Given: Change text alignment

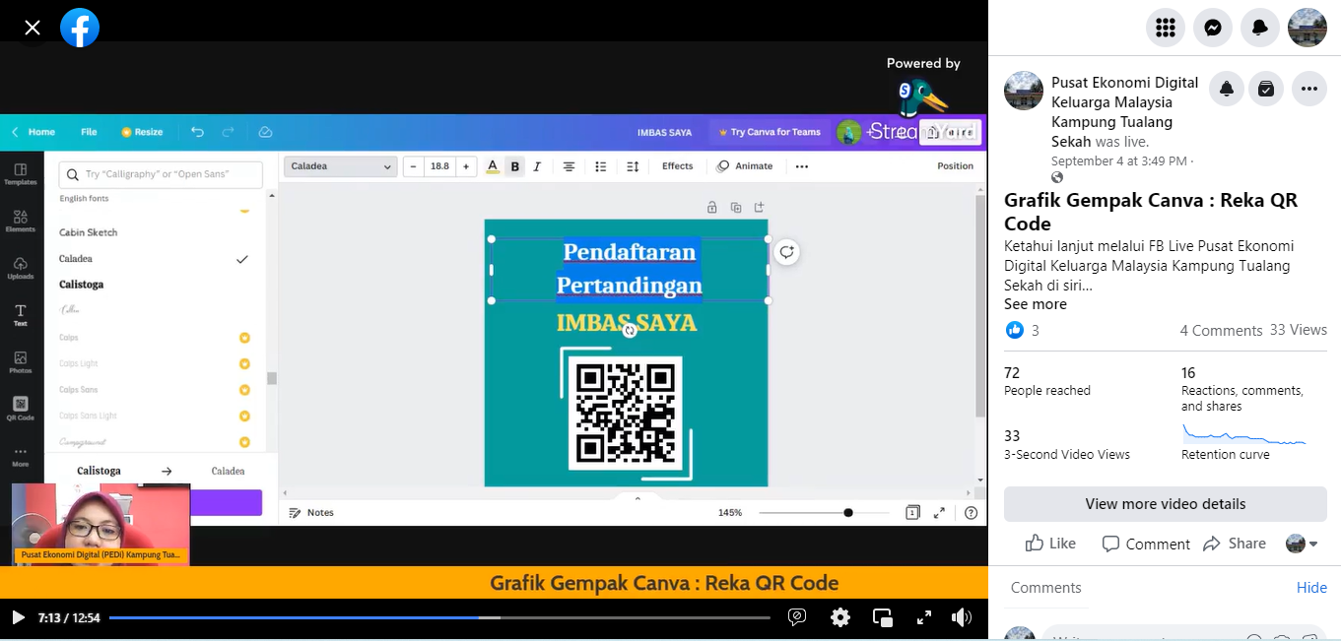Looking at the screenshot, I should coord(569,166).
